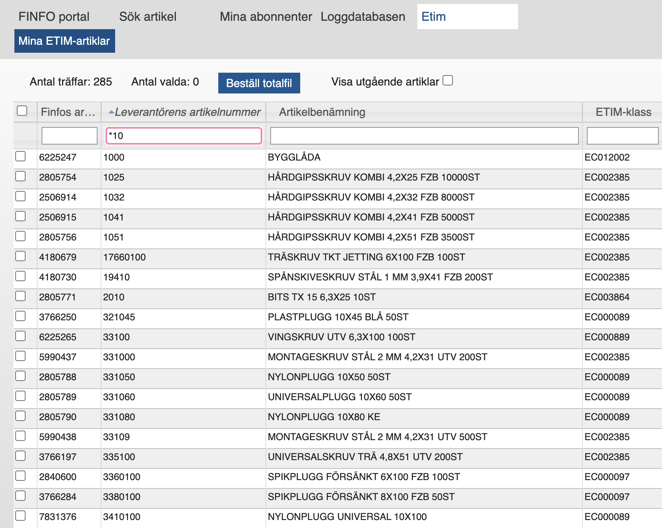
Task: Click the supplier article number filter containing *10
Action: click(x=183, y=136)
